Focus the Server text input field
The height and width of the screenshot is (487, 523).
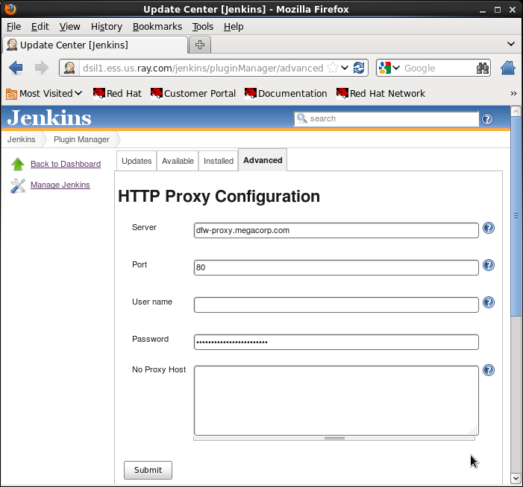tap(336, 230)
